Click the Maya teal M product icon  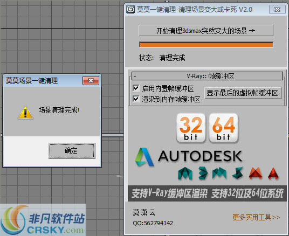[x=185, y=173]
